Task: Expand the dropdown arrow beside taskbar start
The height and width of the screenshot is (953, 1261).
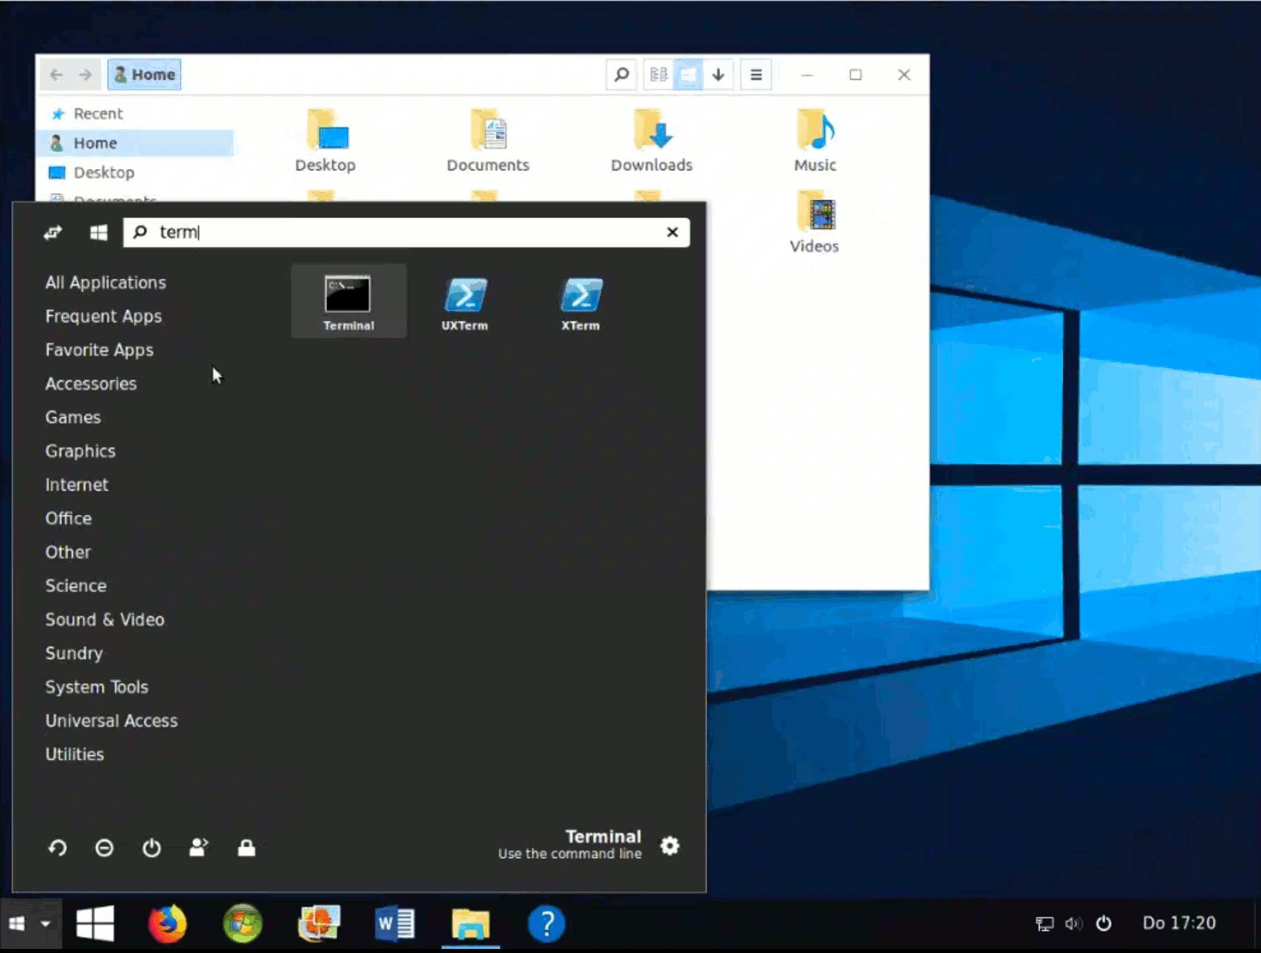Action: pos(45,923)
